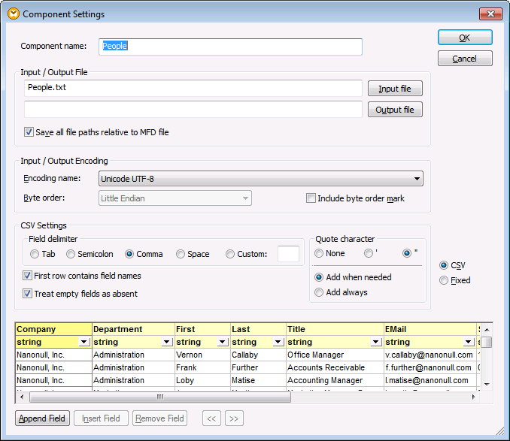Screen dimensions: 510x441
Task: Click the Custom delimiter text box
Action: [288, 254]
